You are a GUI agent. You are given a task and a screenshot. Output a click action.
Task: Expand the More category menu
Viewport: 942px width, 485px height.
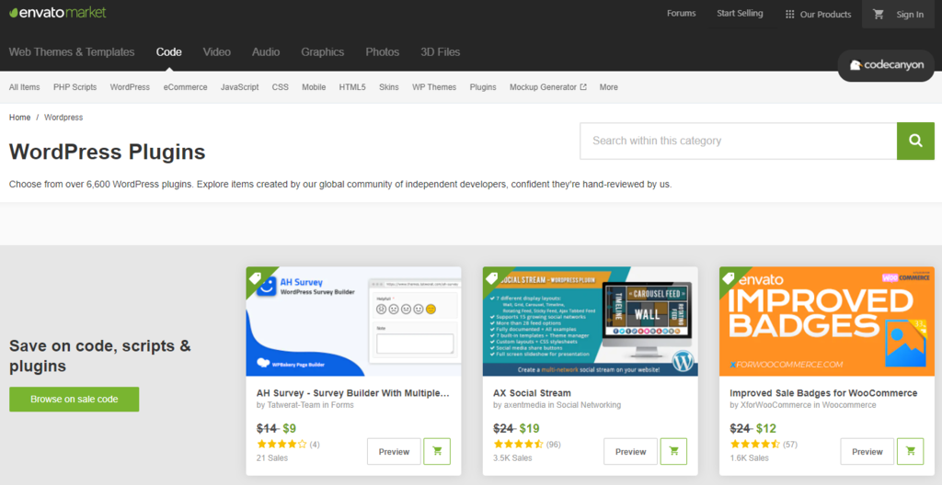[x=608, y=87]
